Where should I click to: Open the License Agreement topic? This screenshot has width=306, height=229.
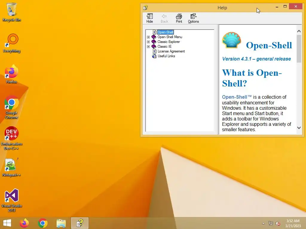tap(171, 51)
